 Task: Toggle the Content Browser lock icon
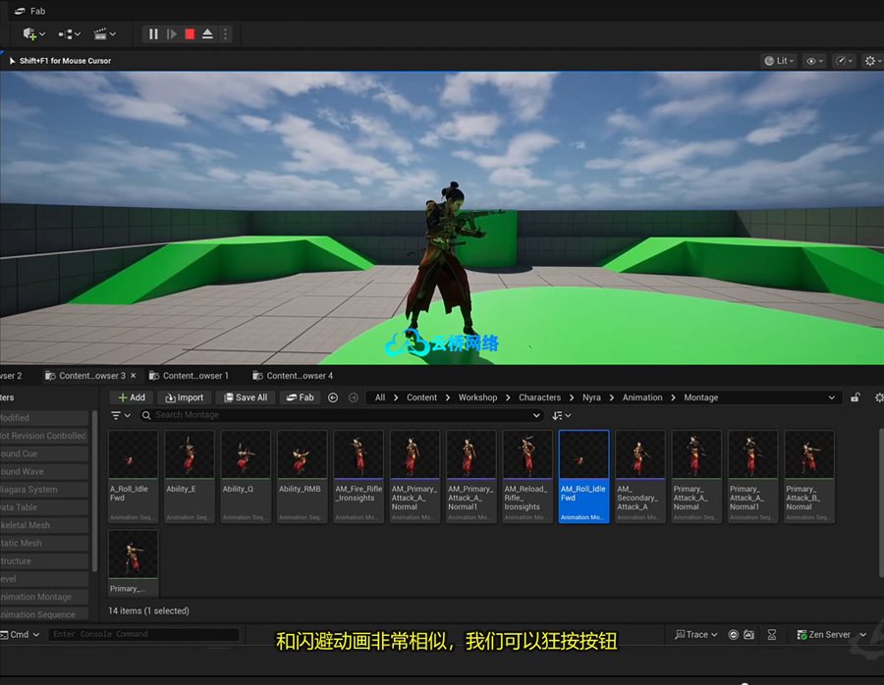856,397
